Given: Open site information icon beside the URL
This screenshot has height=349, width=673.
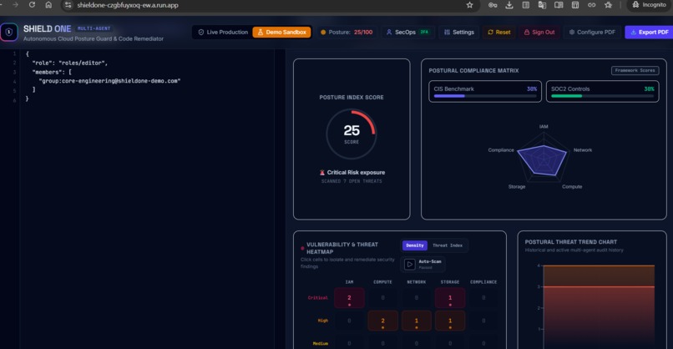Looking at the screenshot, I should pyautogui.click(x=68, y=5).
